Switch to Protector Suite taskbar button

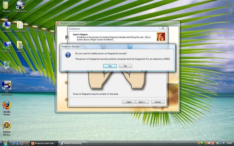click(x=44, y=143)
